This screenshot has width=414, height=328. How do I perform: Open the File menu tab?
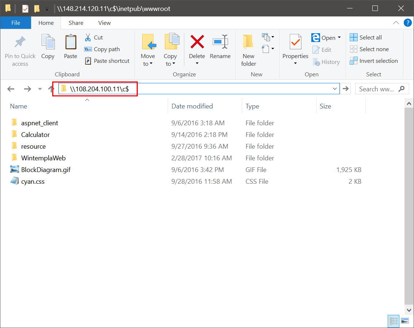pyautogui.click(x=16, y=23)
